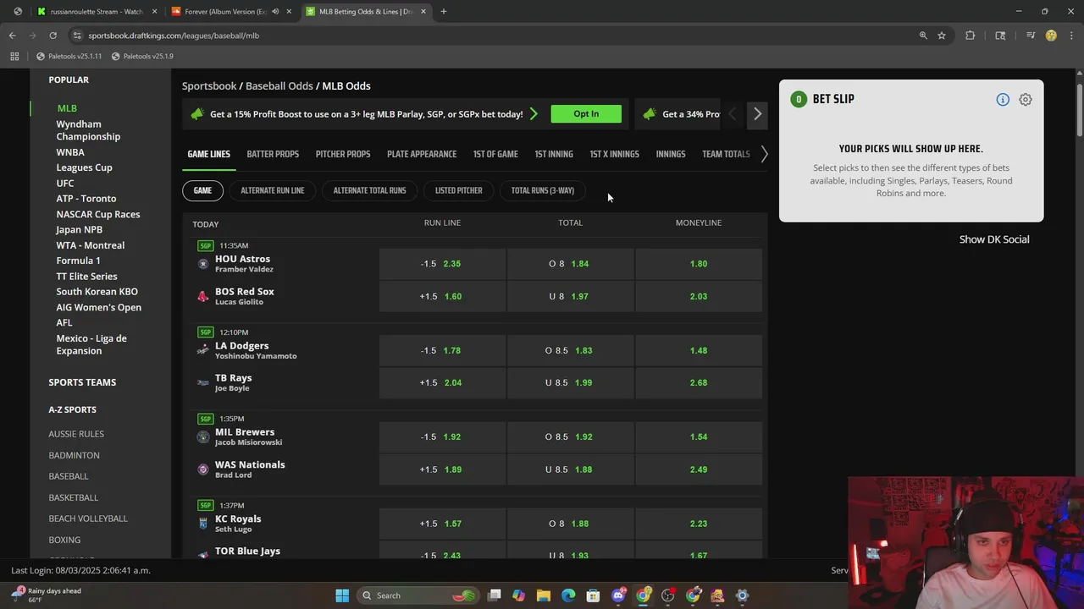1084x609 pixels.
Task: Click SGP badge for Brewers game
Action: click(206, 419)
